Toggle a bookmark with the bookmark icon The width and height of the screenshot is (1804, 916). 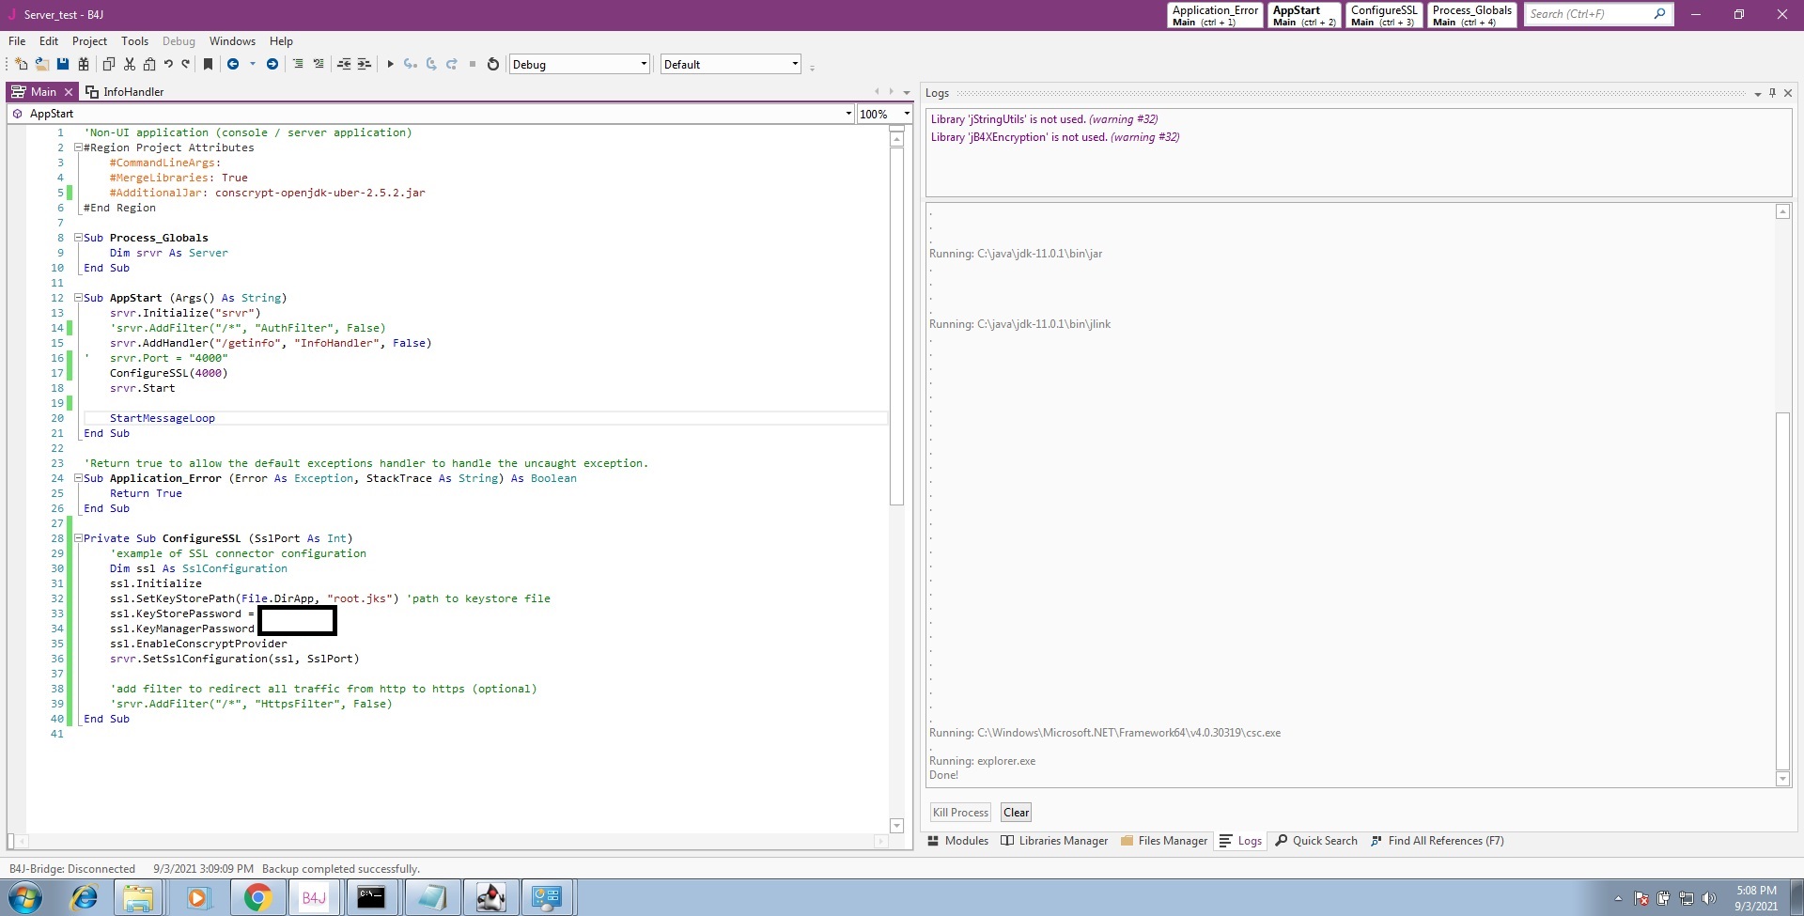208,64
